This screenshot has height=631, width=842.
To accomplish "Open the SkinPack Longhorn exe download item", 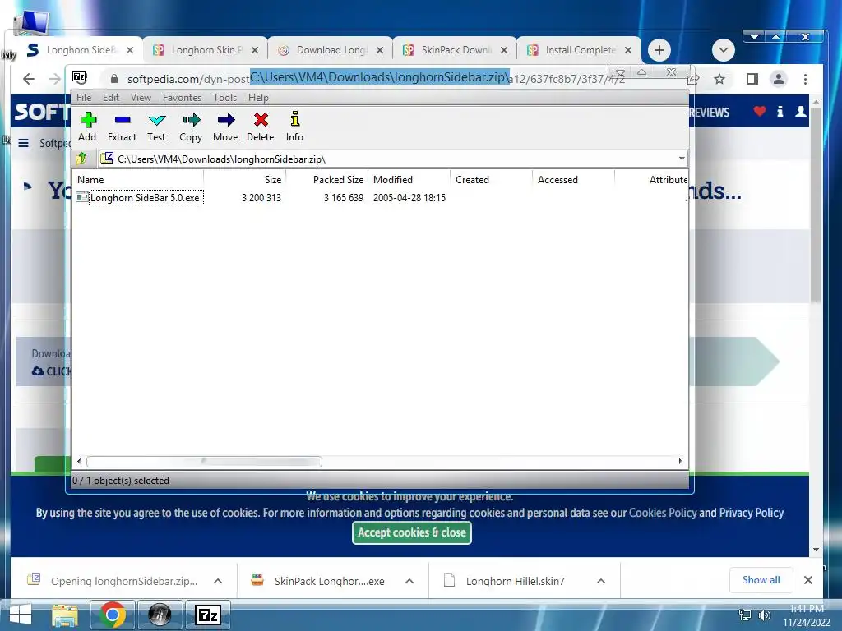I will point(329,581).
